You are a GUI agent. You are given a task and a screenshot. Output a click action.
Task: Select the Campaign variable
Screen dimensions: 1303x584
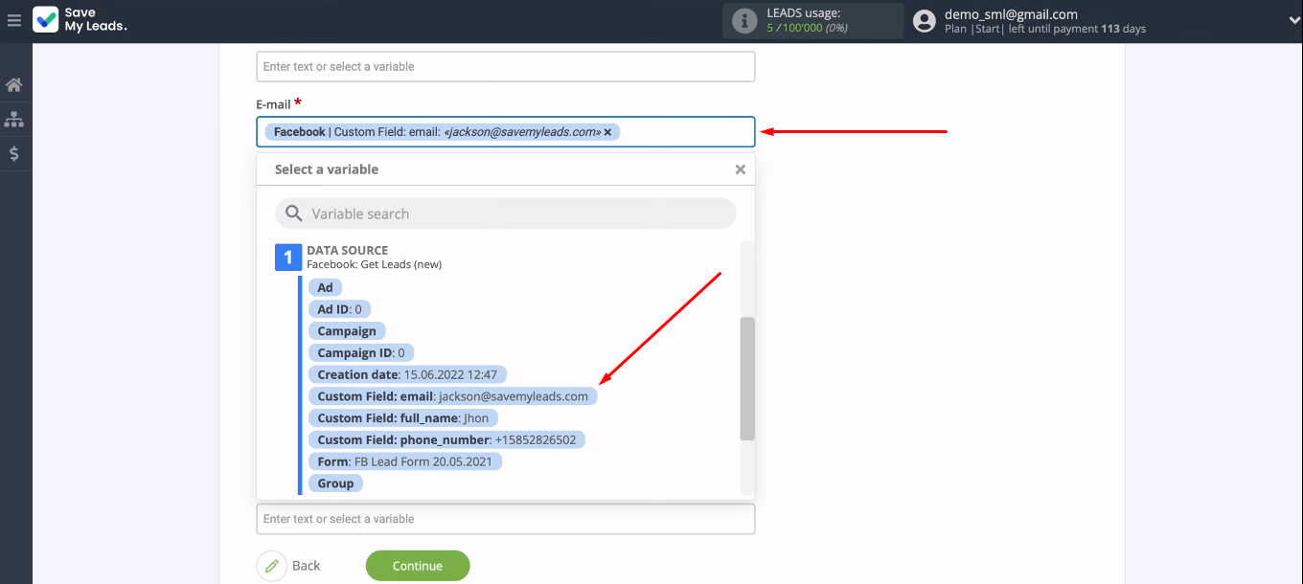click(x=347, y=331)
